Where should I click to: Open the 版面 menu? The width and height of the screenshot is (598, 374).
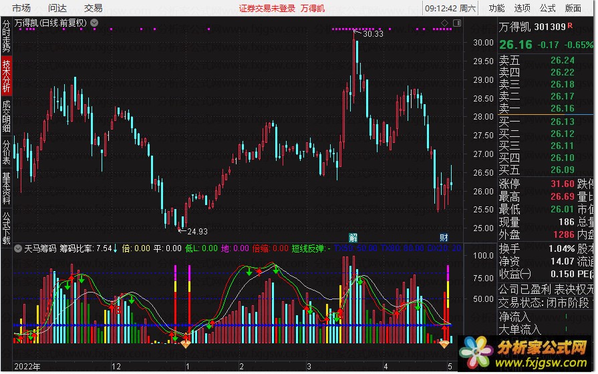(x=573, y=8)
